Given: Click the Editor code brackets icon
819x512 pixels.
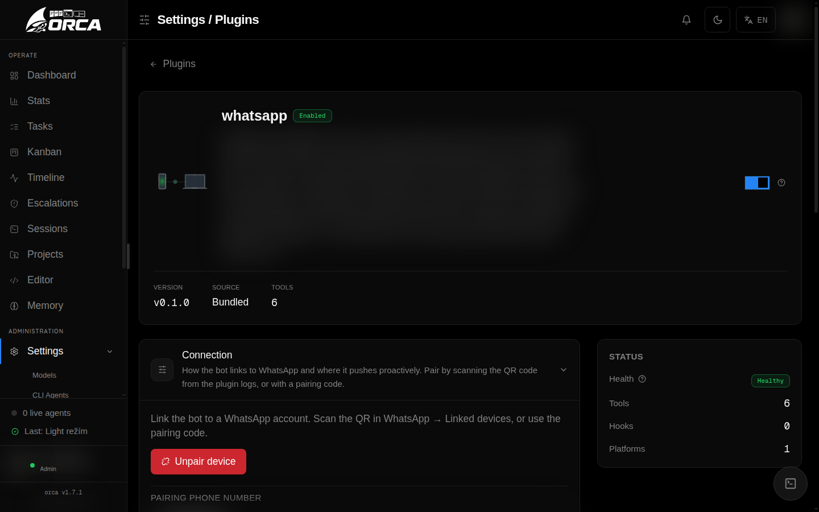Looking at the screenshot, I should pos(14,280).
